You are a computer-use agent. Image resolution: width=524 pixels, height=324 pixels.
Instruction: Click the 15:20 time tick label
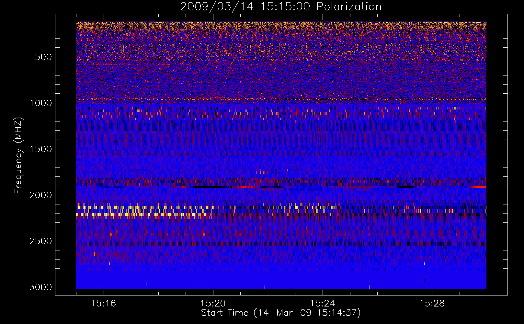click(213, 304)
